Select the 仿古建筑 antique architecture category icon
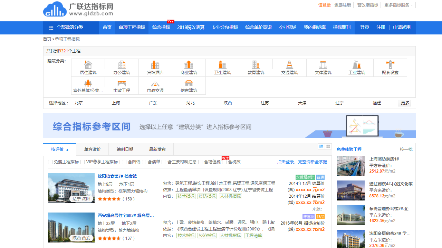The height and width of the screenshot is (248, 442). (189, 85)
